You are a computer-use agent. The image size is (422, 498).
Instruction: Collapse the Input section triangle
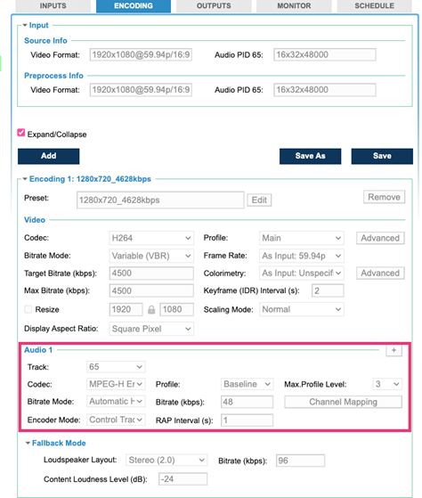tap(25, 25)
